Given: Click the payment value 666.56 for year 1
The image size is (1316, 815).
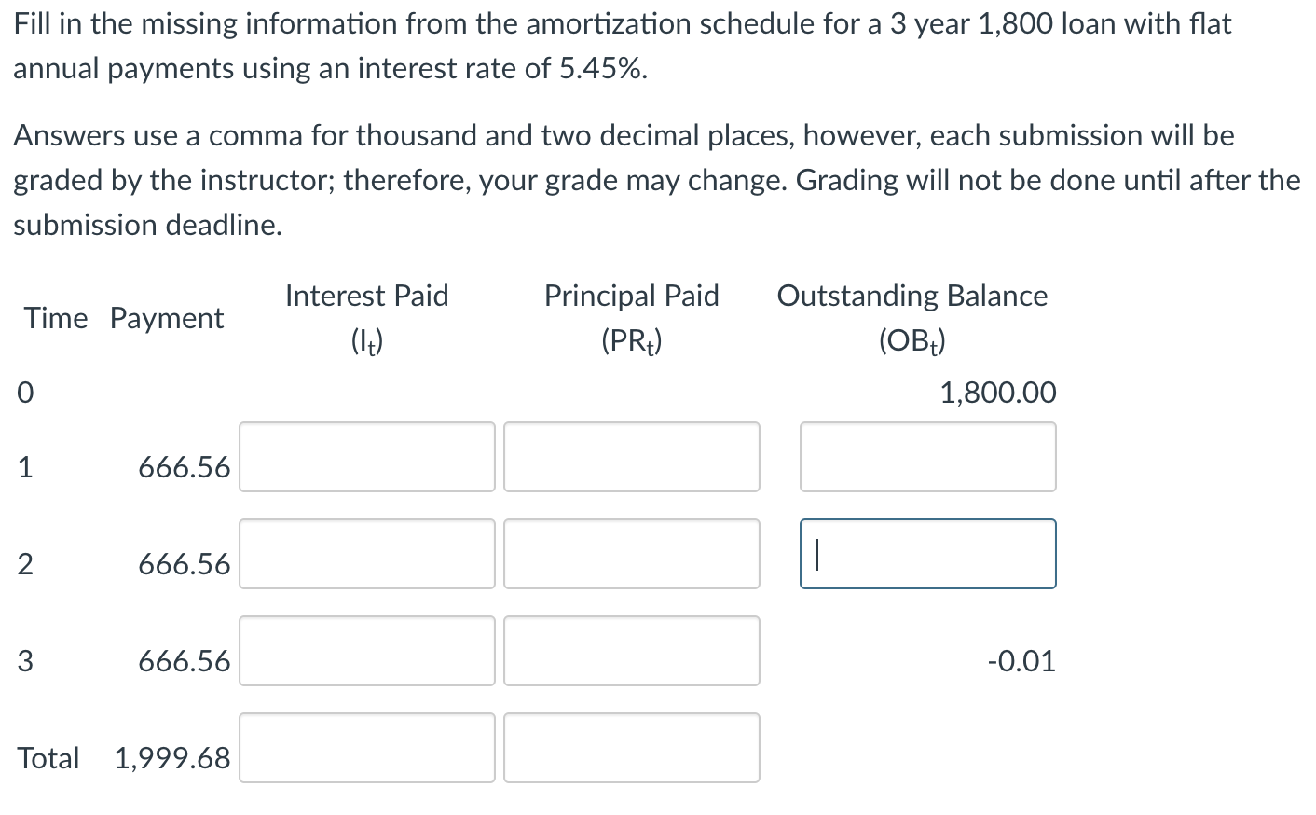Looking at the screenshot, I should pos(184,468).
